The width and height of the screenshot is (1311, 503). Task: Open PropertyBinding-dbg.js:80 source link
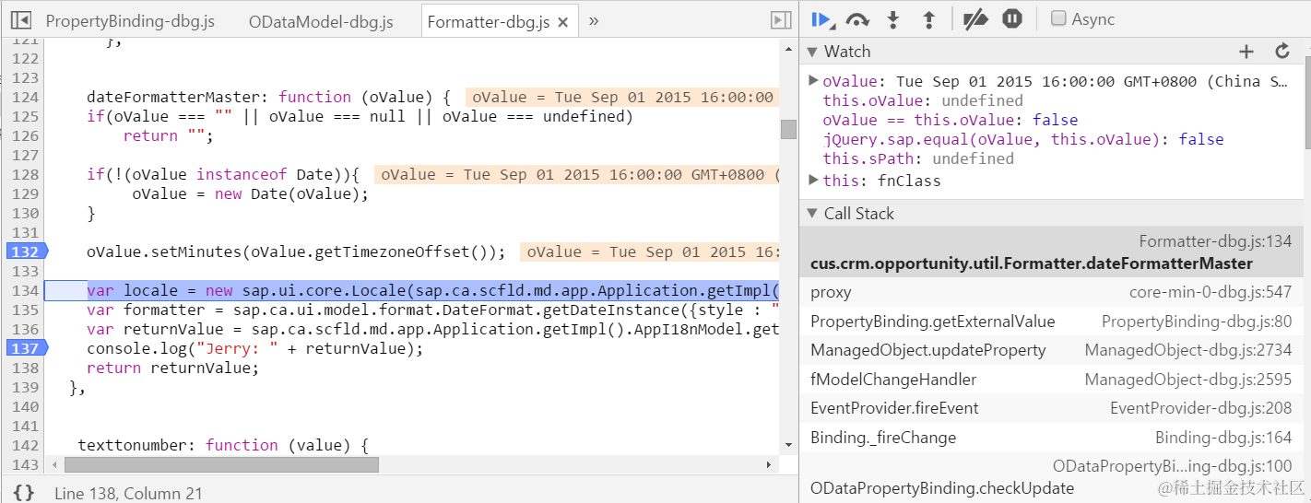coord(1197,322)
